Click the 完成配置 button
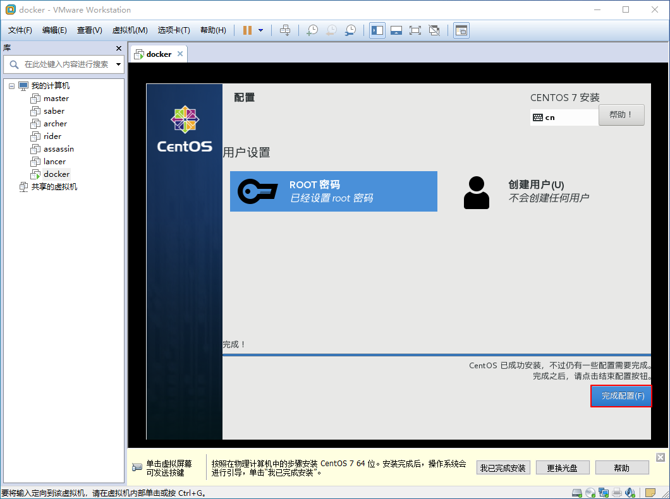 pyautogui.click(x=621, y=396)
